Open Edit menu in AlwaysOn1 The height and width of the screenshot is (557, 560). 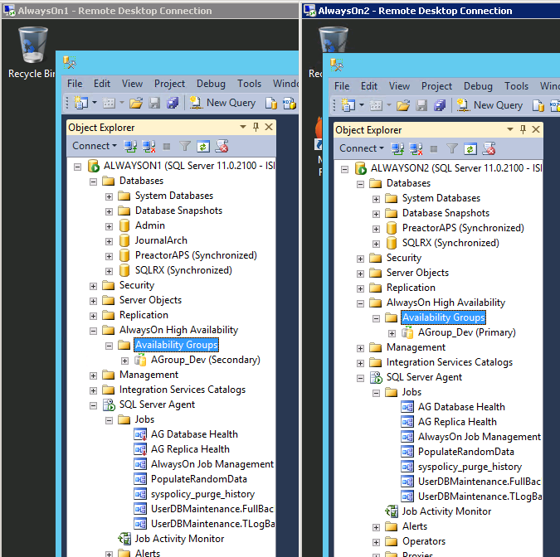point(102,84)
